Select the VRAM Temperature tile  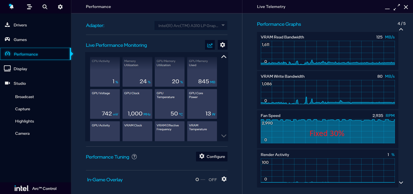pos(202,131)
